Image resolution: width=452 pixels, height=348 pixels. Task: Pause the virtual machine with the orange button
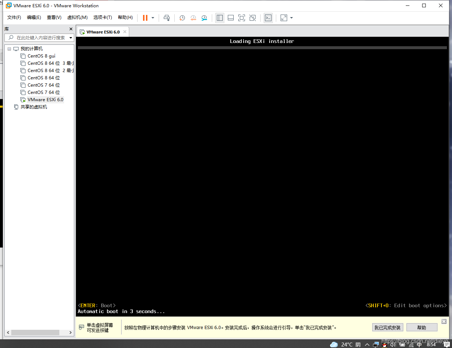pos(145,18)
